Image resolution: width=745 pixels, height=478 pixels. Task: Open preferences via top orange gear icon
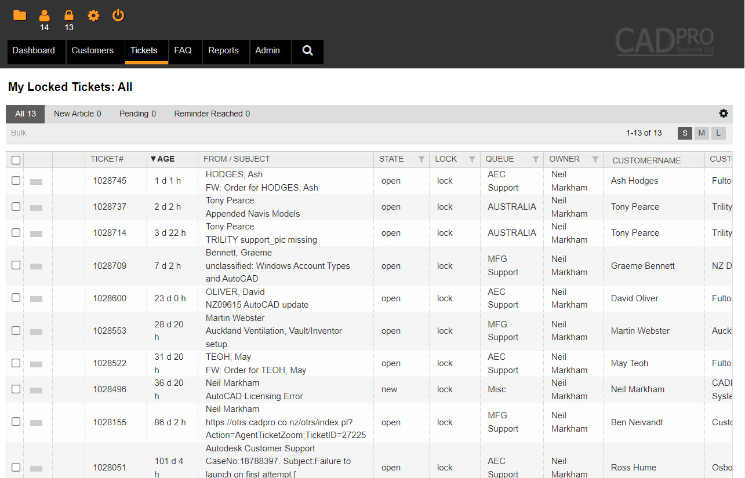pyautogui.click(x=93, y=16)
